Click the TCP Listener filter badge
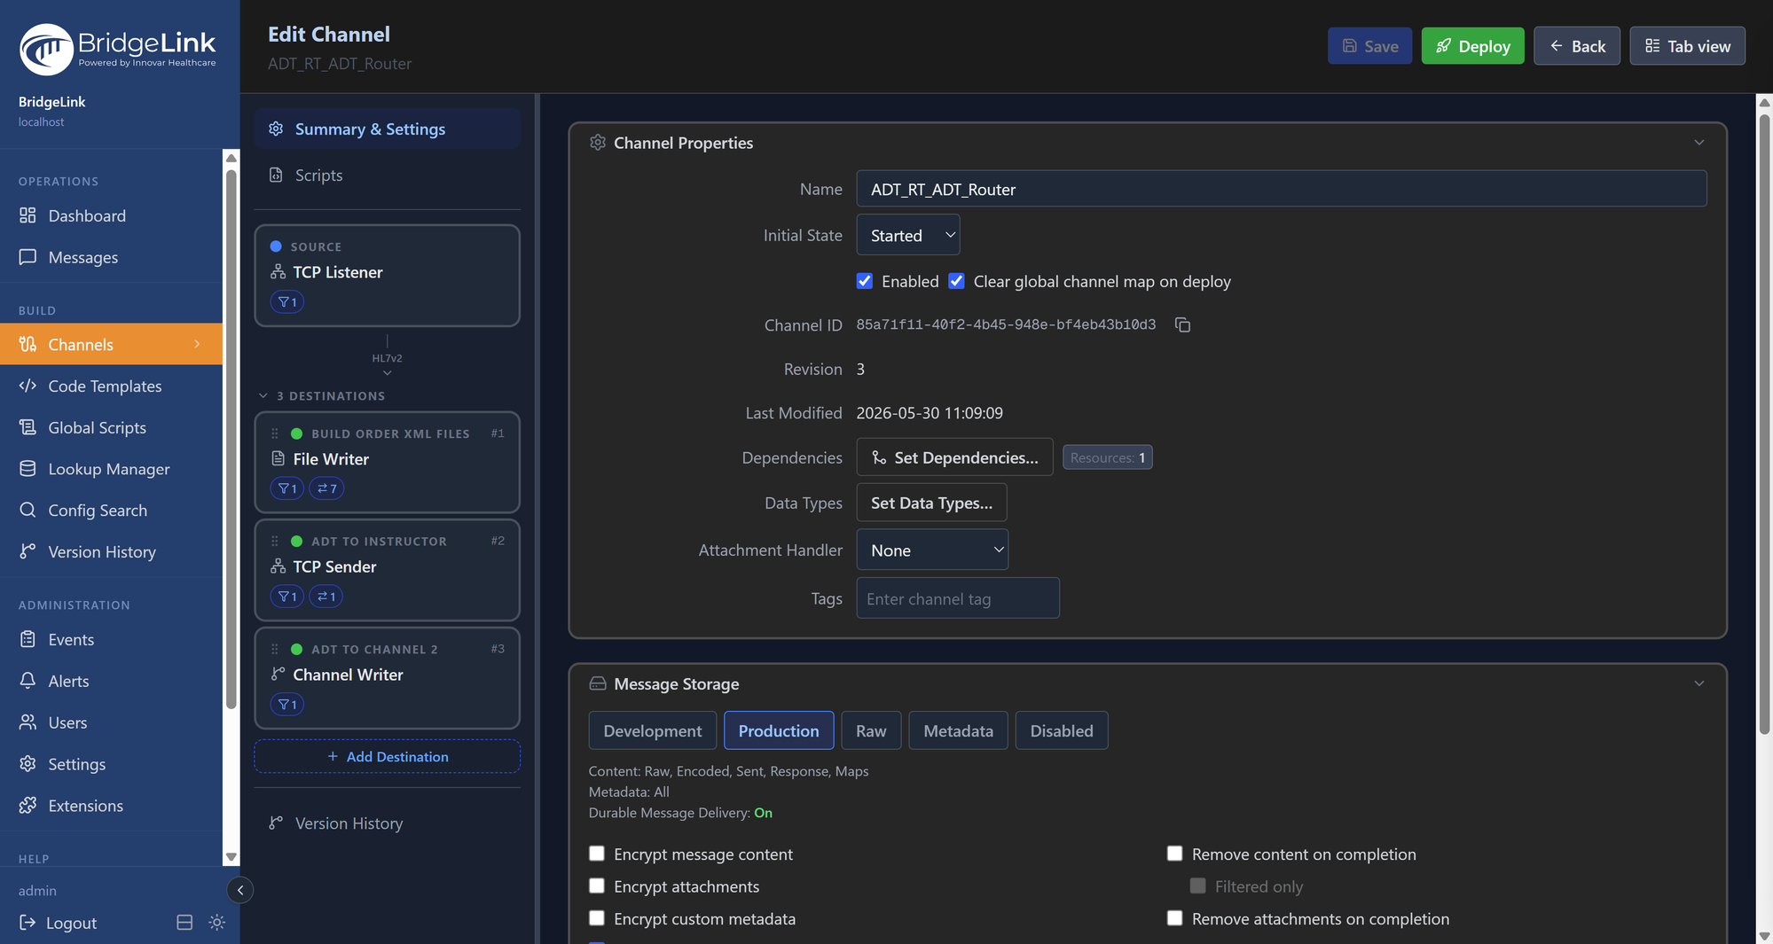This screenshot has width=1773, height=944. [286, 302]
